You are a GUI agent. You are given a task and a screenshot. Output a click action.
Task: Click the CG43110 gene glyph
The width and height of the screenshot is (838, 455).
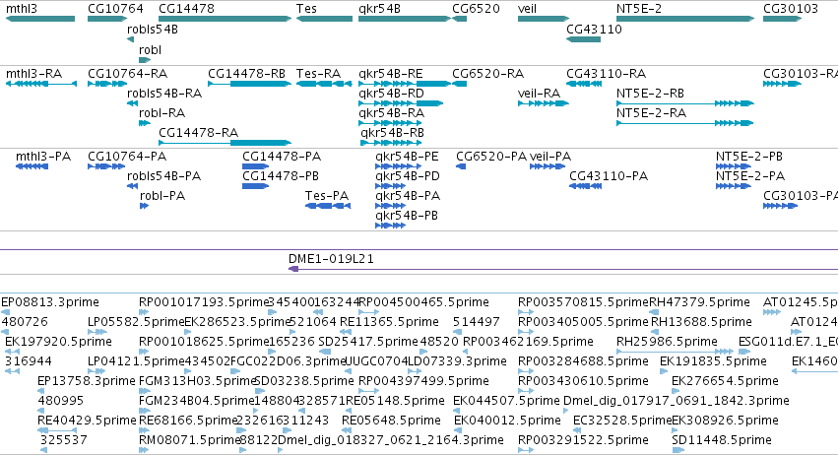coord(583,39)
